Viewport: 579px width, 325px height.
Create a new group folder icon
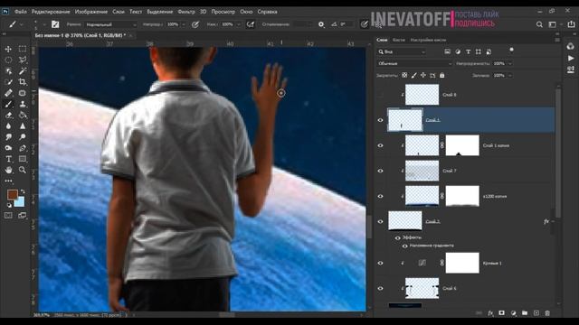tap(525, 313)
